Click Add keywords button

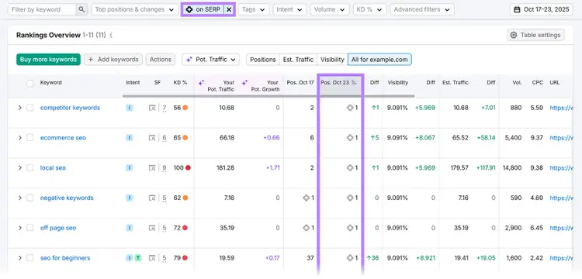(113, 59)
